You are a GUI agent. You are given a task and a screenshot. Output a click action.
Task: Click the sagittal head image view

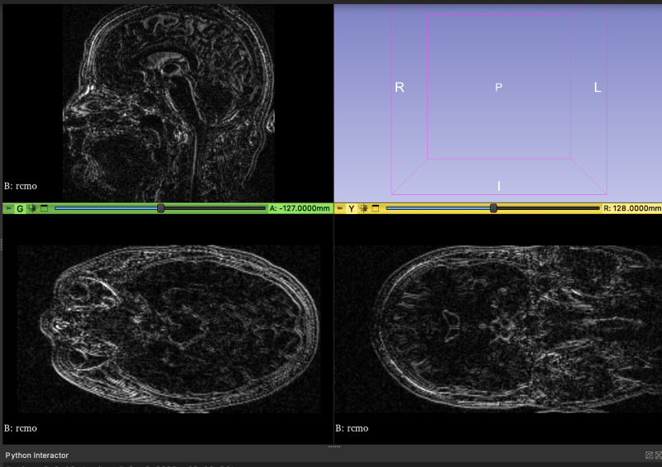[x=169, y=103]
